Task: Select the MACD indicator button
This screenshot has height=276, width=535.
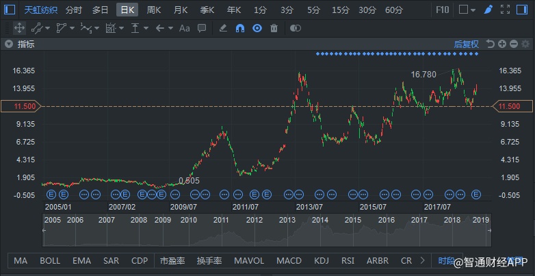Action: pos(289,261)
